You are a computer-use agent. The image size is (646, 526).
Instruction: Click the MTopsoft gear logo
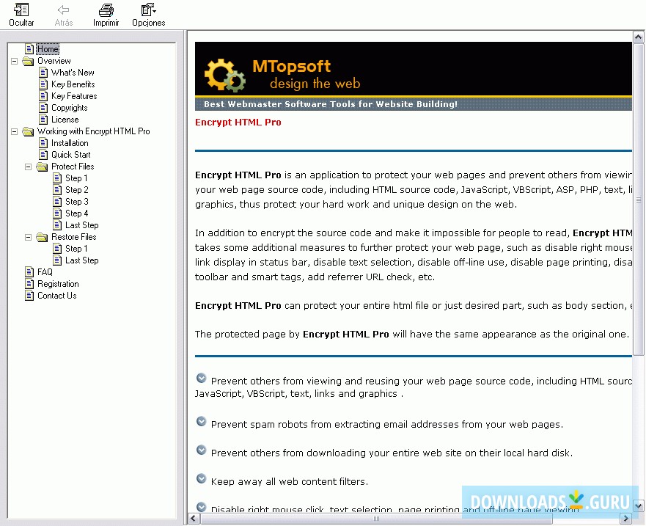coord(225,74)
